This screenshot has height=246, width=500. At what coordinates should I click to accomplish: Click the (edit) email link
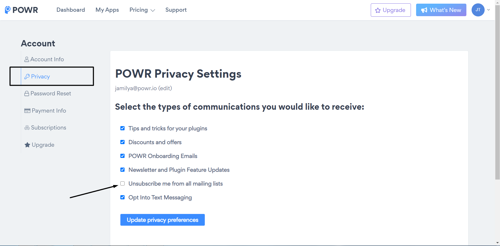[x=165, y=88]
